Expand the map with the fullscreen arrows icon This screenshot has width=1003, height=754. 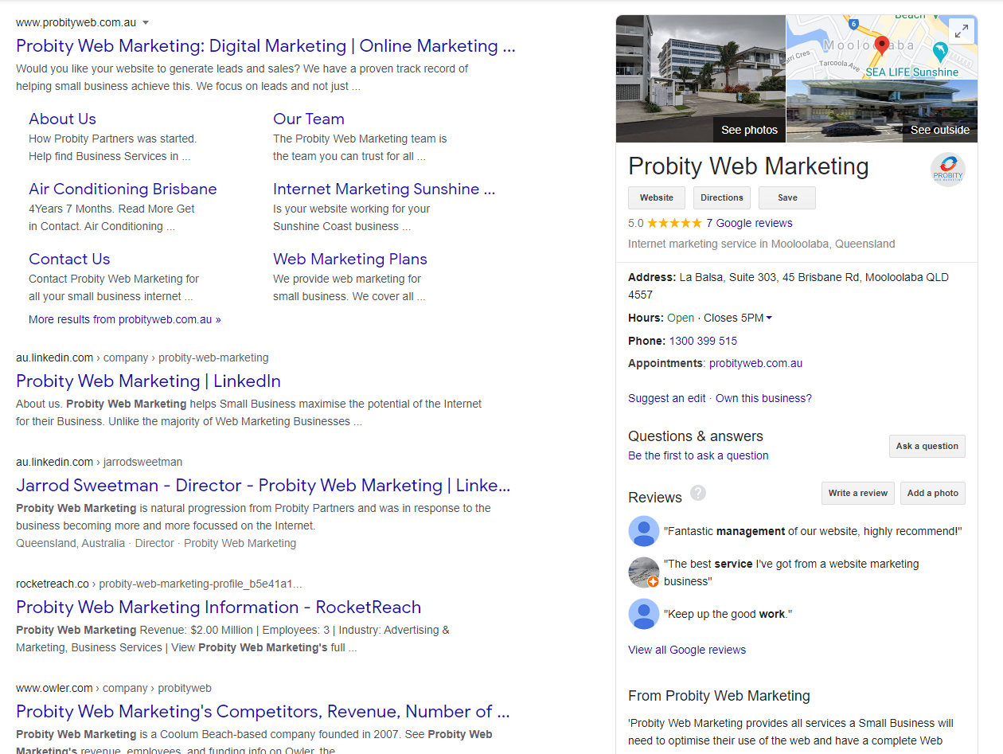click(x=962, y=31)
